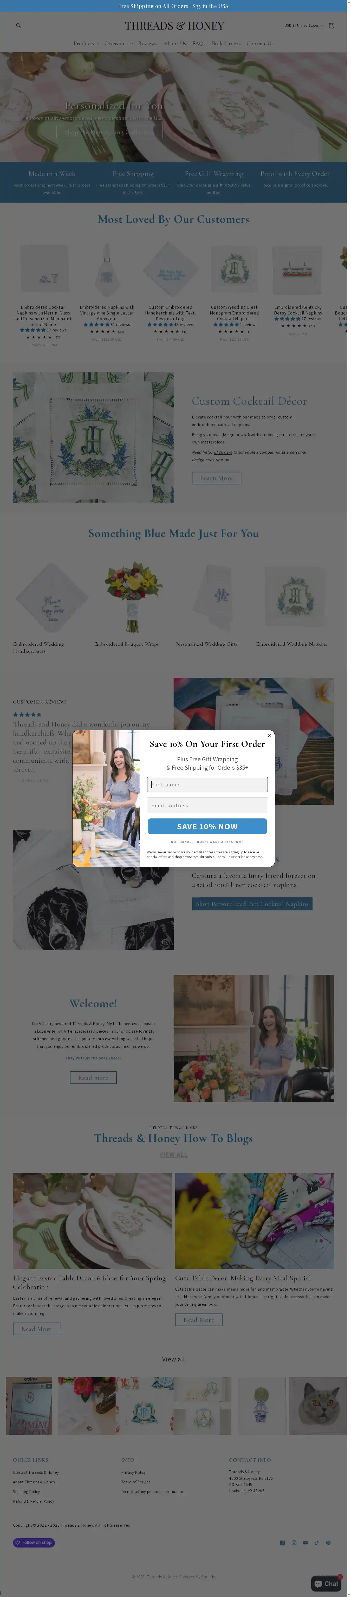
Task: Decline with No Thanks discount link
Action: 207,842
